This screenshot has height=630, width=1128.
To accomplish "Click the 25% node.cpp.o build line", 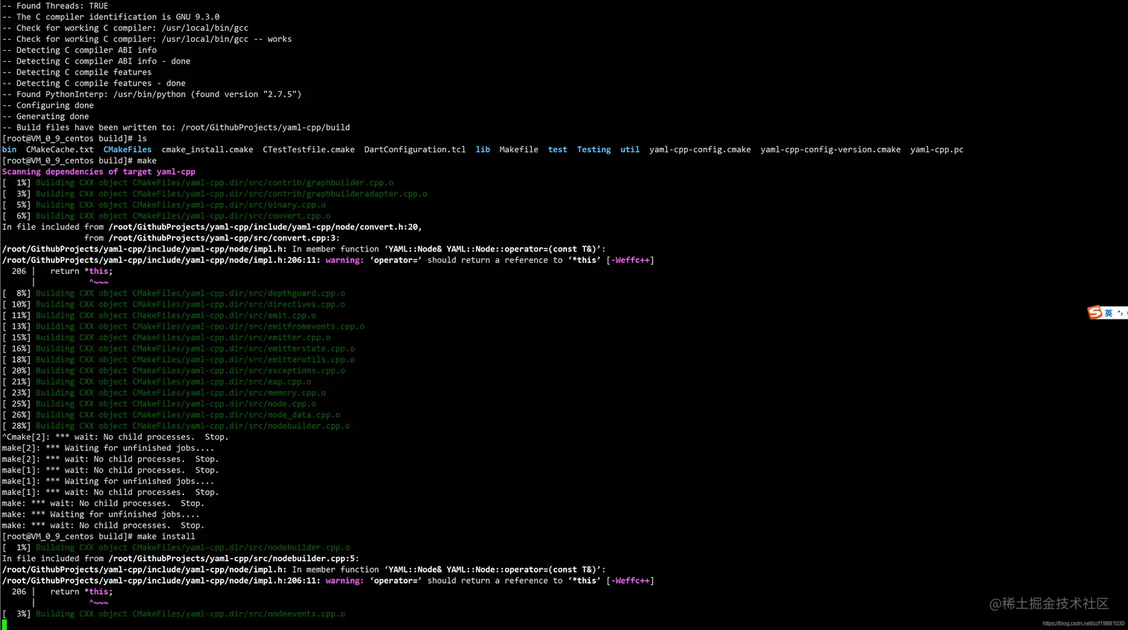I will [159, 404].
